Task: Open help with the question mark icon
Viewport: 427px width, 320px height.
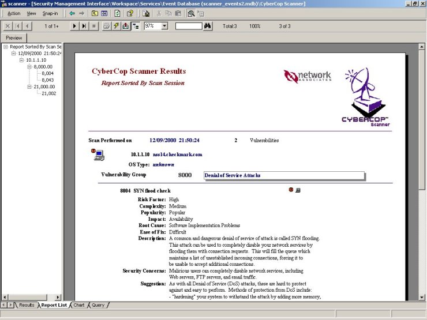Action: pyautogui.click(x=130, y=13)
